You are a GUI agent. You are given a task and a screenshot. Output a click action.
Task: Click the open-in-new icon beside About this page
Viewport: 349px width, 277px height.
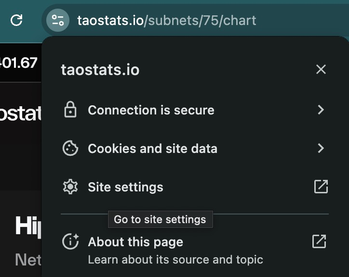pyautogui.click(x=319, y=241)
